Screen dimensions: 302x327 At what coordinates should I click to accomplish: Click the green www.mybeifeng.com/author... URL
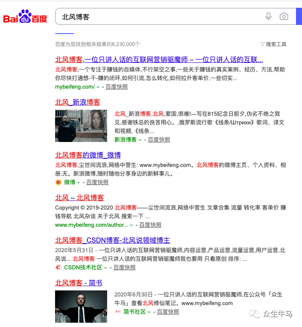[92, 225]
